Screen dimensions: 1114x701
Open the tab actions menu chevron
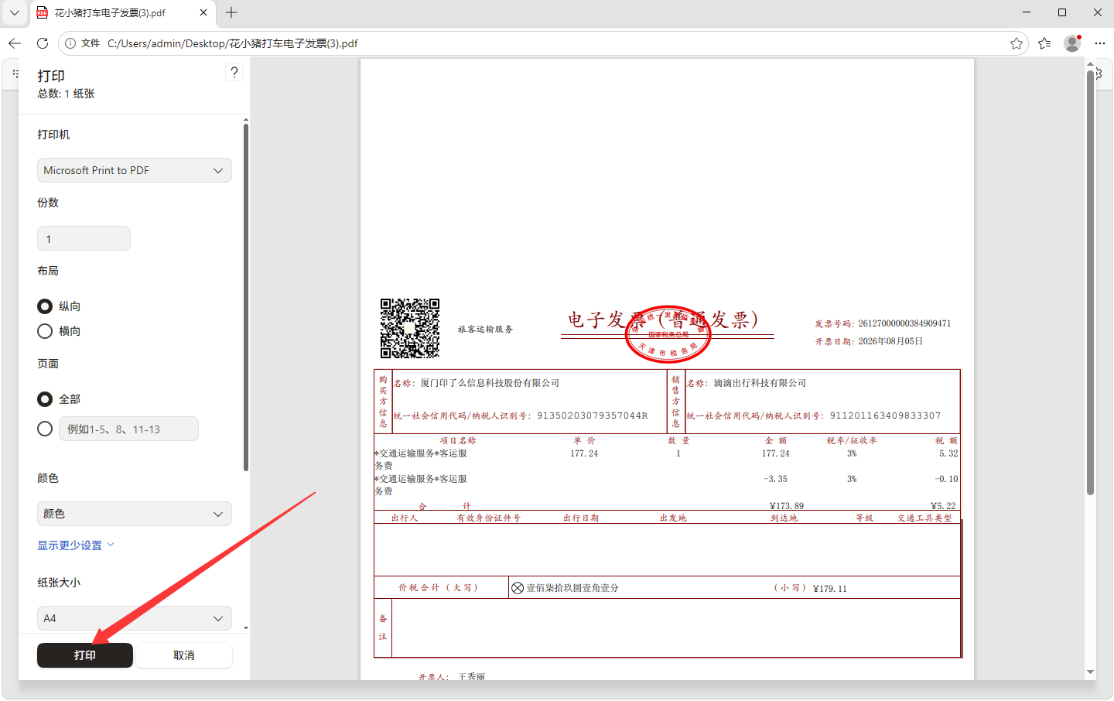14,12
